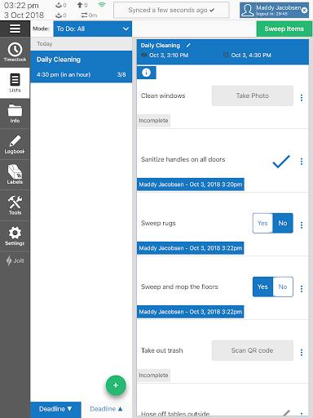Open options menu for Sanitize handles
The image size is (313, 418).
coord(302,162)
